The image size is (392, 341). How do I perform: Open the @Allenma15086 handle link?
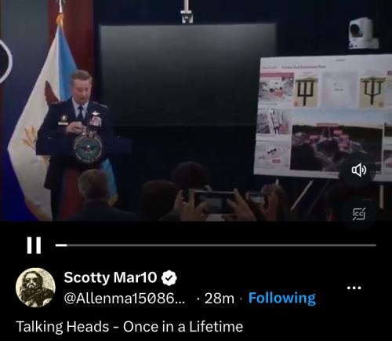(x=125, y=298)
